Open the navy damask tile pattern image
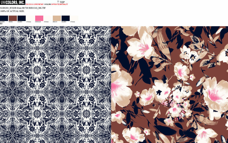Viewport: 228px width, 143px height. [x=56, y=84]
